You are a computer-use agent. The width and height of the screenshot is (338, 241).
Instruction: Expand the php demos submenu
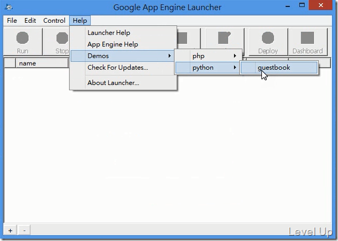tap(208, 56)
